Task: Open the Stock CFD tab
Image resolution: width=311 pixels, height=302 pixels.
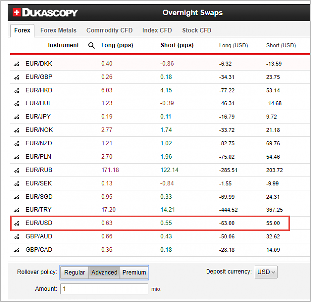Action: tap(197, 30)
